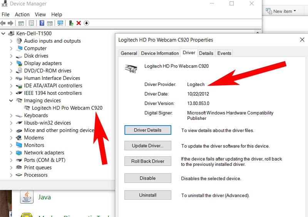Switch to the Details tab
This screenshot has width=308, height=217.
coord(206,53)
